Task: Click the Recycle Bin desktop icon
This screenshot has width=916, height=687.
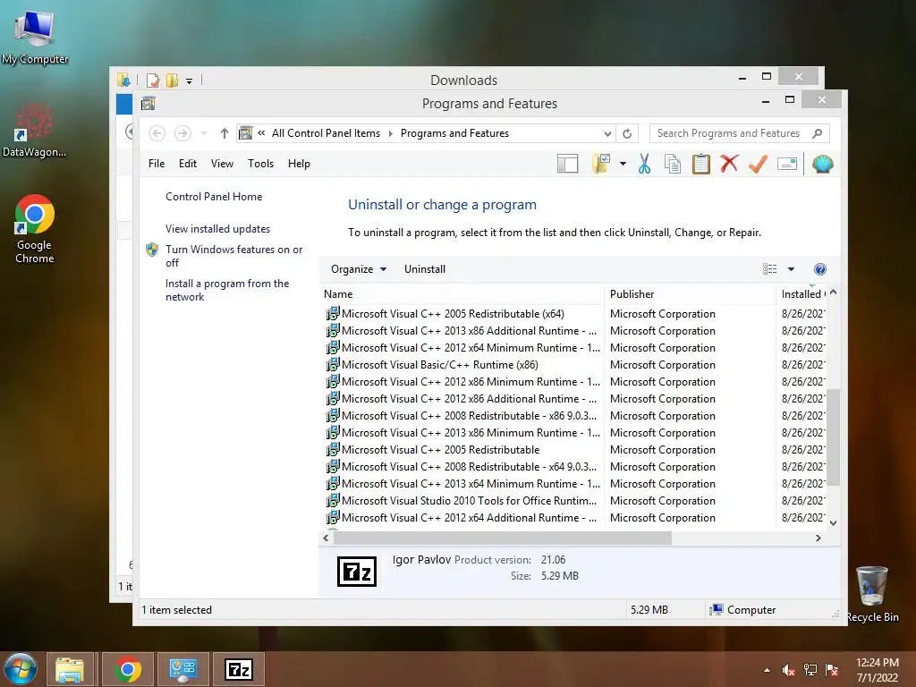Action: [x=872, y=594]
